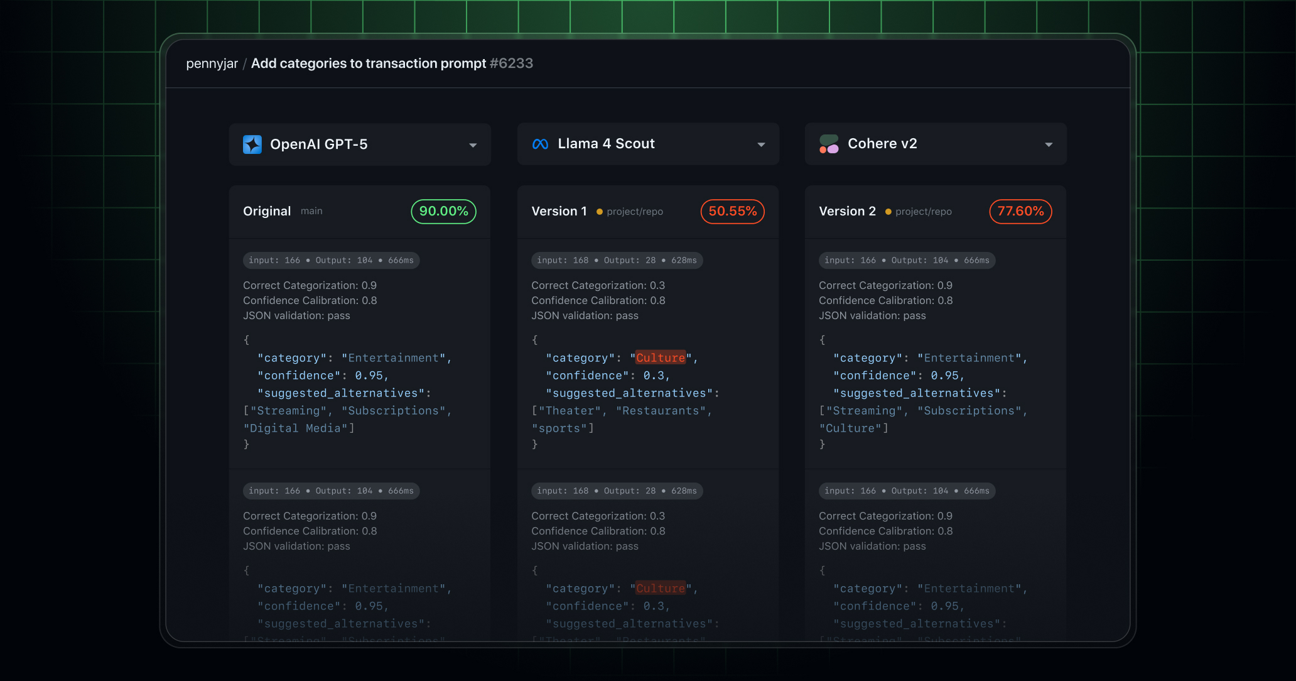Open the project/repo link under Version 2
This screenshot has width=1296, height=681.
[923, 212]
